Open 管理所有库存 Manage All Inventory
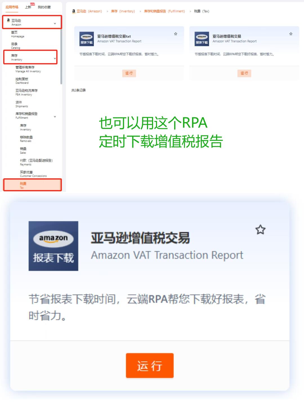 [x=28, y=69]
